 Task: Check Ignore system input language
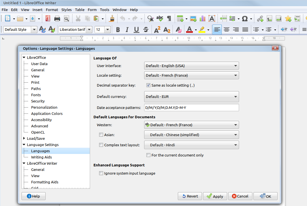(101, 173)
